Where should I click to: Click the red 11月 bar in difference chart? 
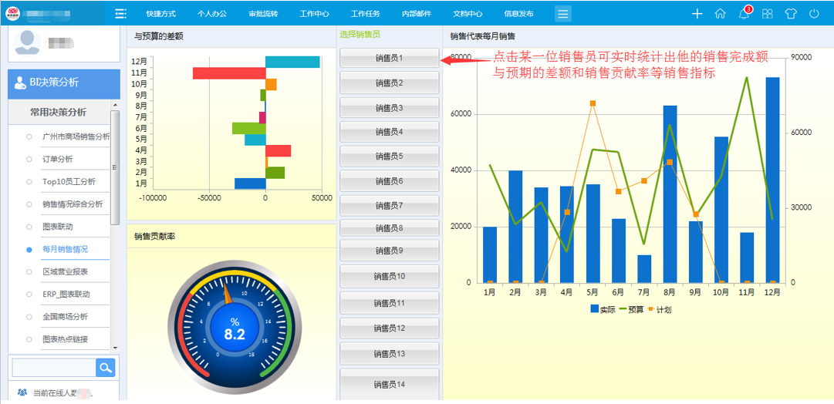tap(229, 73)
